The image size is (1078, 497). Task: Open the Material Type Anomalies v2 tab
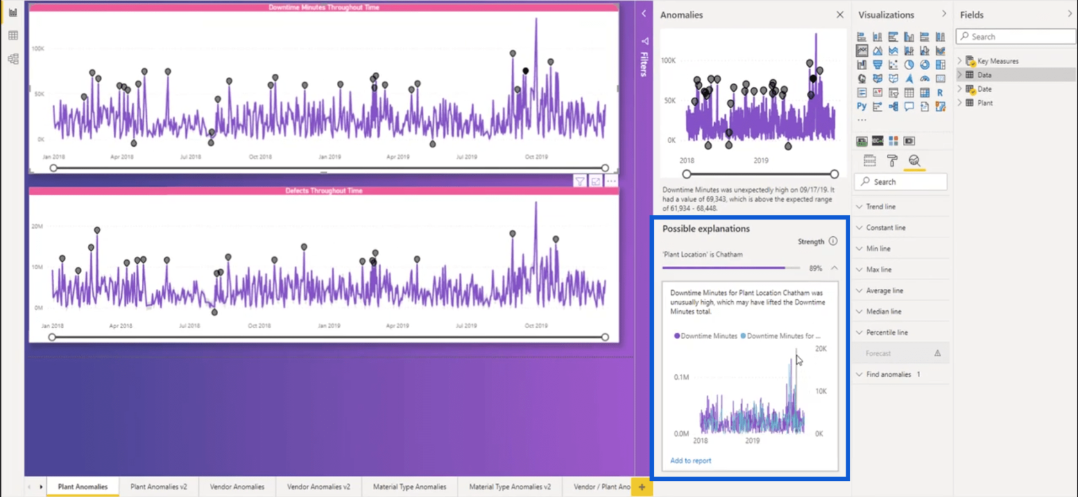click(509, 487)
